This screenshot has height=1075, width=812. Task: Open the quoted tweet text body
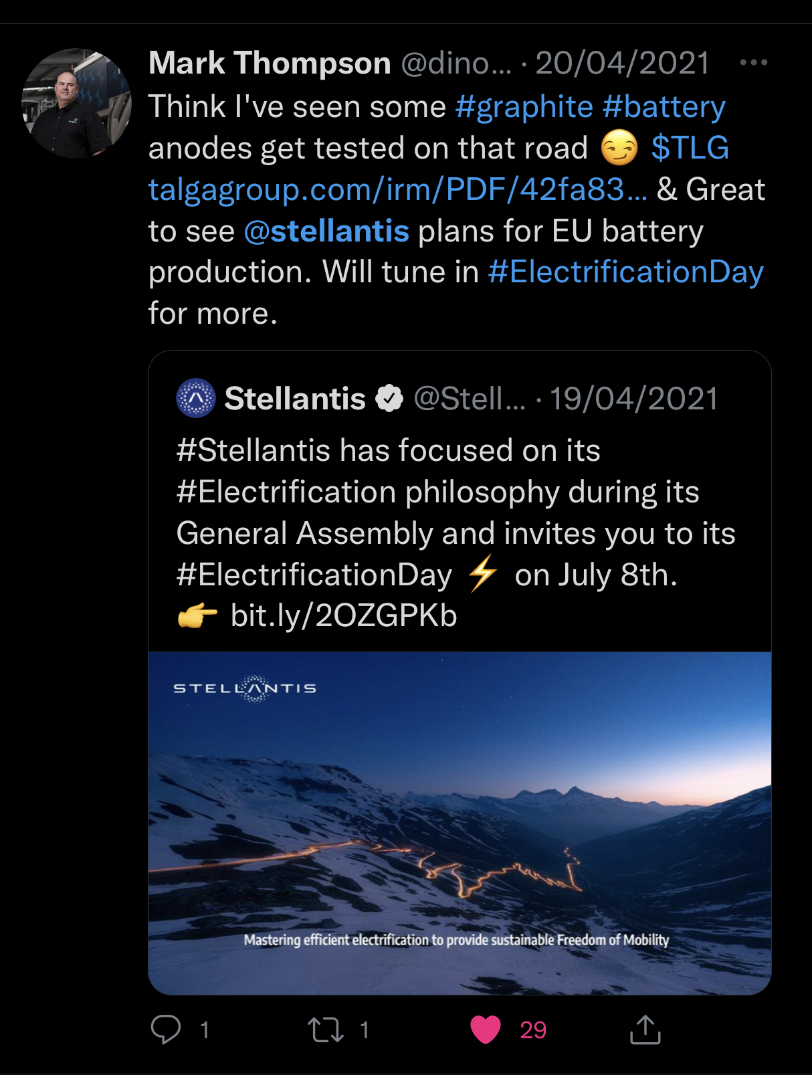[x=455, y=512]
